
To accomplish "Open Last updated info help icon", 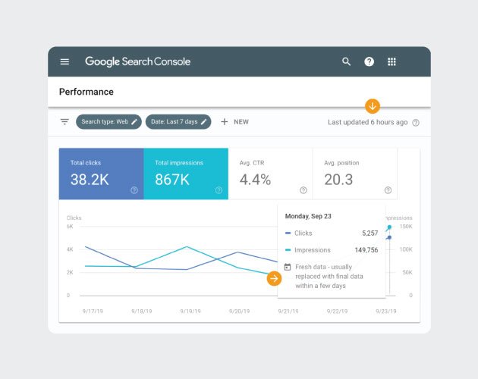I will [x=416, y=123].
